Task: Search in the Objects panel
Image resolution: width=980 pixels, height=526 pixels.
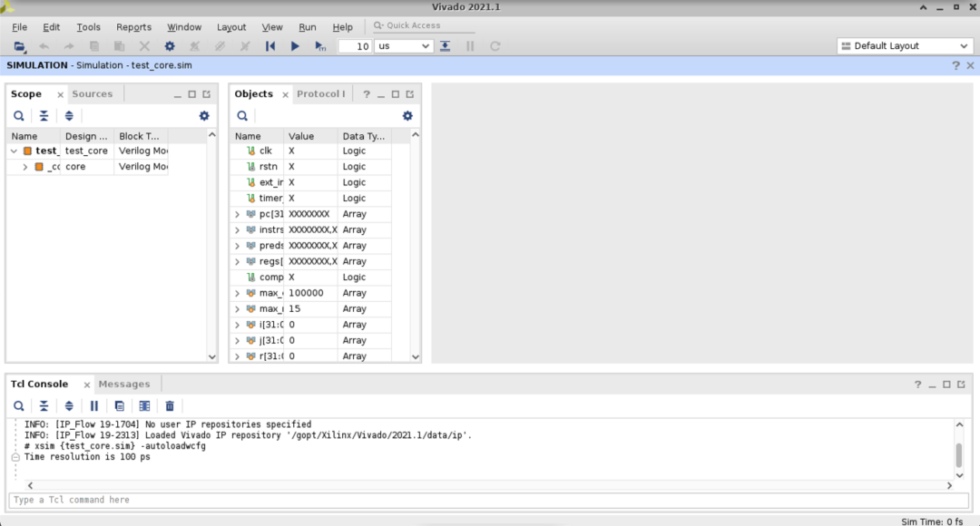Action: 242,116
